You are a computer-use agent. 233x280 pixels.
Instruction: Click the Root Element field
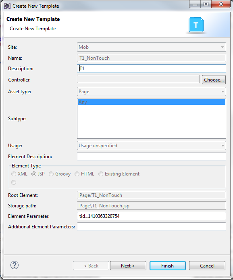pyautogui.click(x=152, y=195)
